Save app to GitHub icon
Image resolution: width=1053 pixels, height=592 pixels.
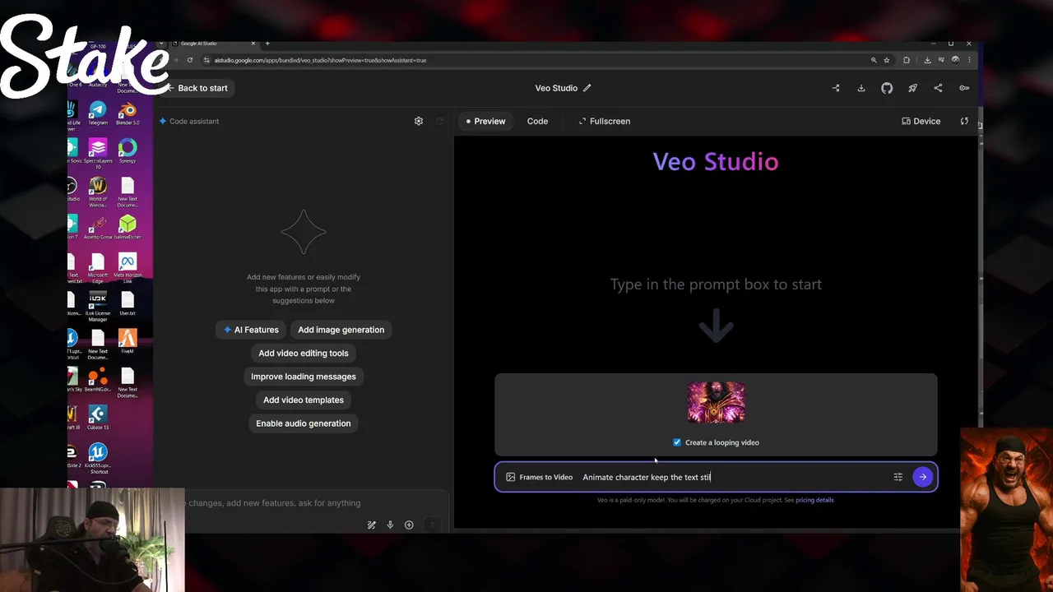[x=887, y=88]
